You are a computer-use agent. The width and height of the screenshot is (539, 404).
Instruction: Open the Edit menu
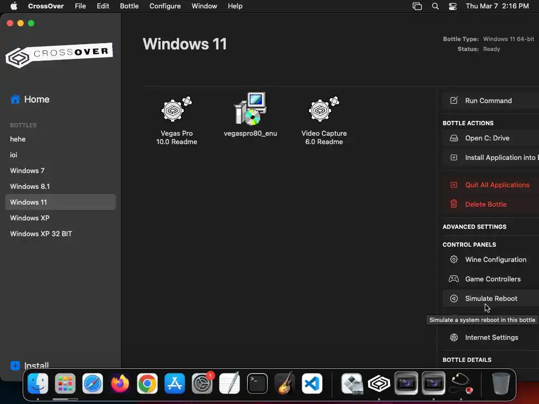pyautogui.click(x=103, y=6)
